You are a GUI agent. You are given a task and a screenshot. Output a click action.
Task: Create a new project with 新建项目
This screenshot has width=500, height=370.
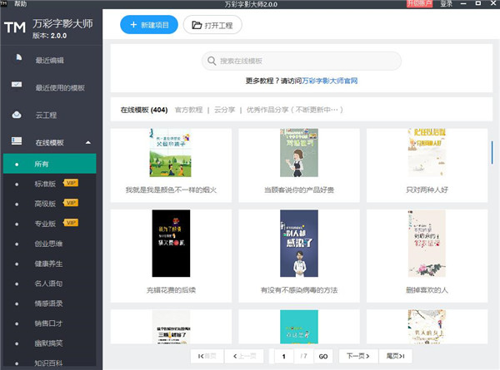tap(149, 24)
